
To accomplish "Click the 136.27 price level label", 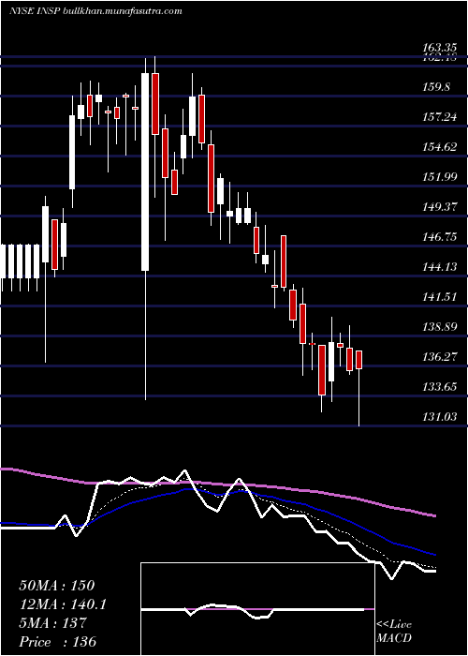I will 438,357.
